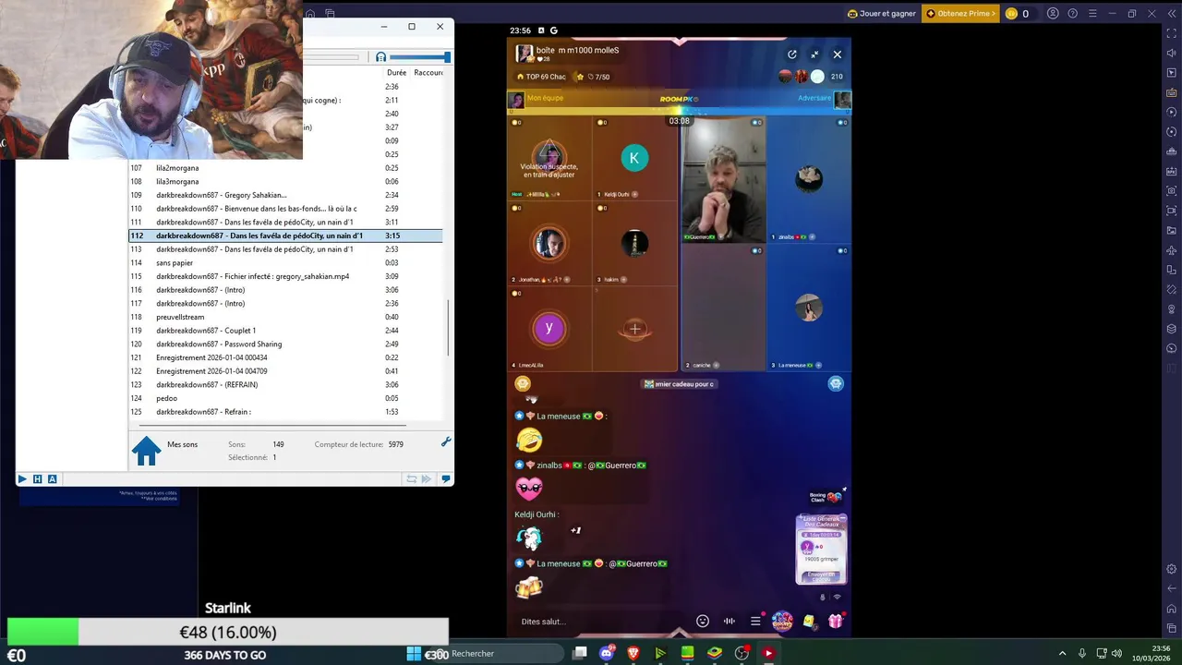
Task: Click the H hotkey toggle in the soundboard
Action: 37,478
